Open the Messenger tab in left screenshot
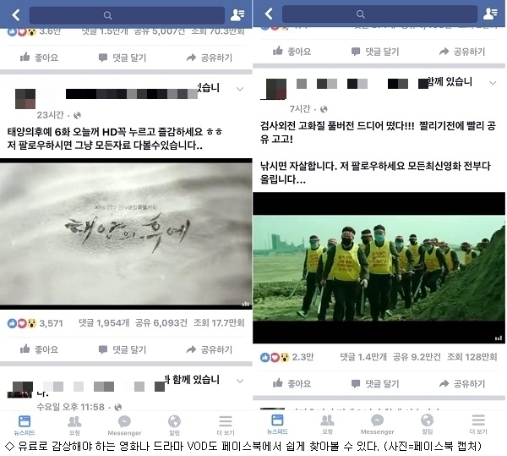The height and width of the screenshot is (456, 507). click(124, 426)
